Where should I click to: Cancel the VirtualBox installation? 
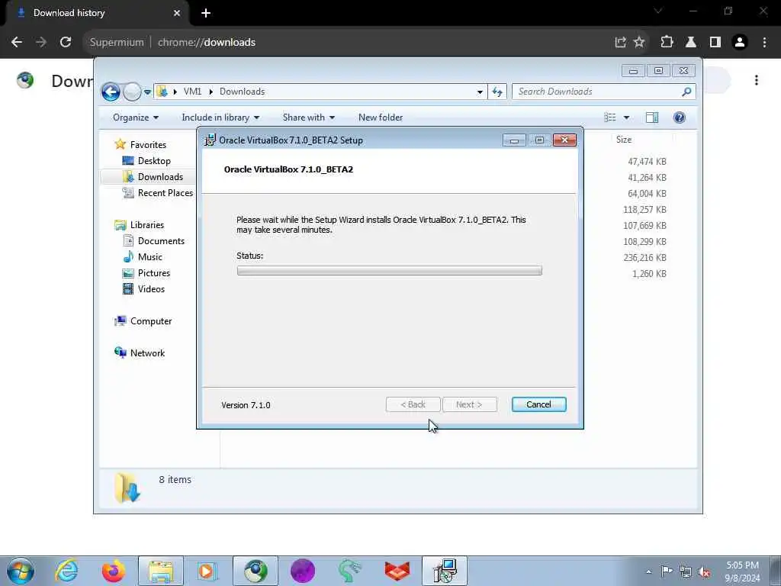click(x=538, y=404)
